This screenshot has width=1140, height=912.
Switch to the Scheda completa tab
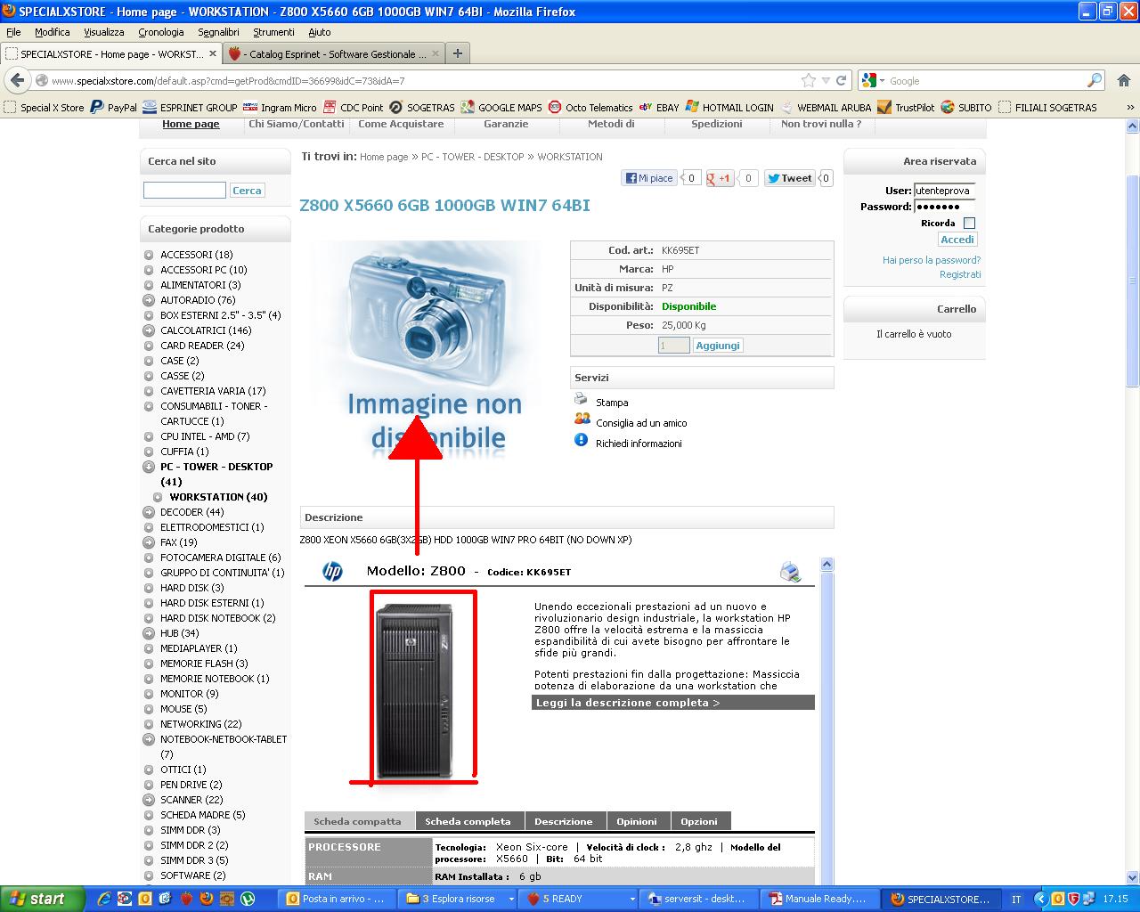click(x=468, y=821)
